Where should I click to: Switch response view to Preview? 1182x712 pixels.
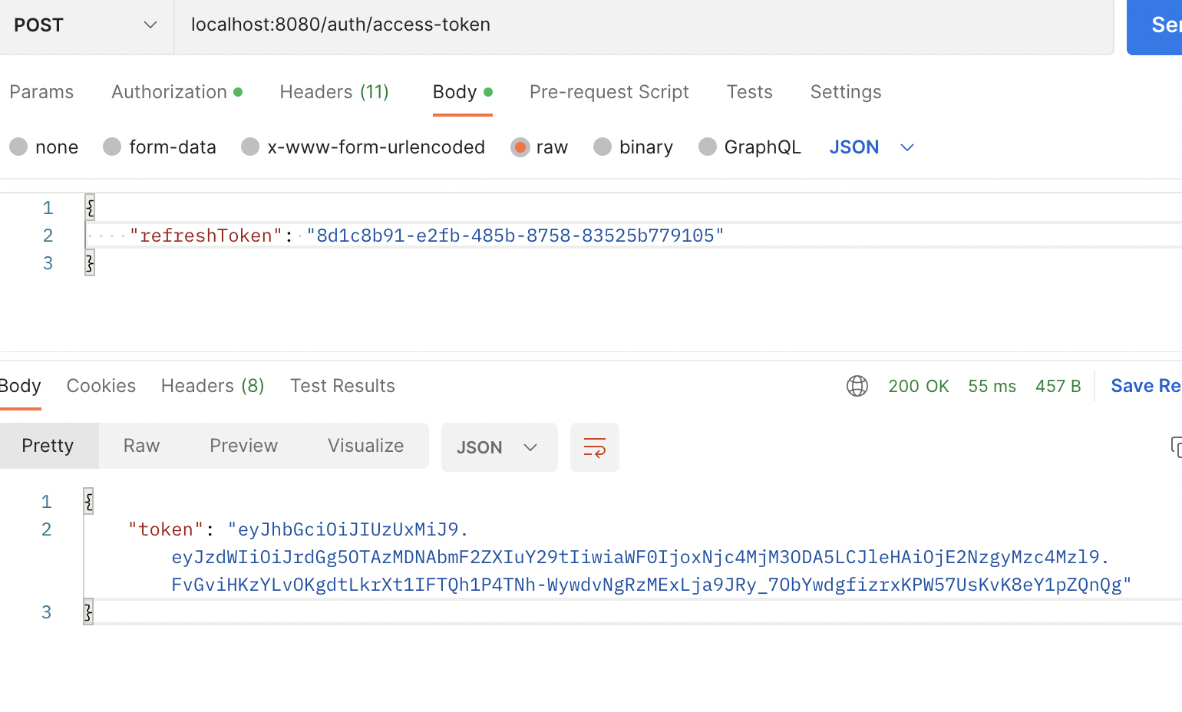click(244, 446)
